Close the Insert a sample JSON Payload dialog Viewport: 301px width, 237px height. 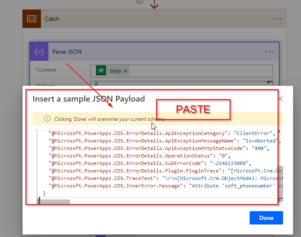[x=281, y=99]
